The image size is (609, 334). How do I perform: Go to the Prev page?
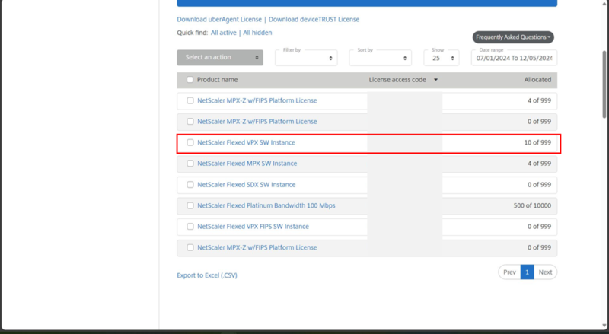509,272
